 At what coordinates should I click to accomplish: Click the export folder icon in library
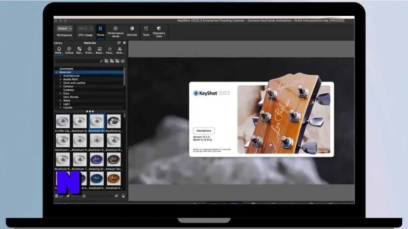(x=118, y=61)
